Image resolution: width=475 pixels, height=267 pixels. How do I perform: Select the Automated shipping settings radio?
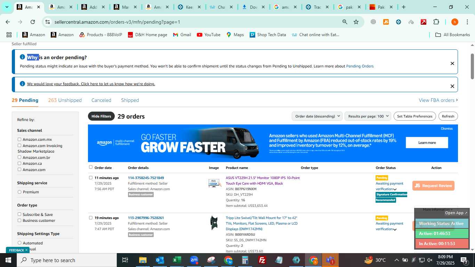point(19,243)
